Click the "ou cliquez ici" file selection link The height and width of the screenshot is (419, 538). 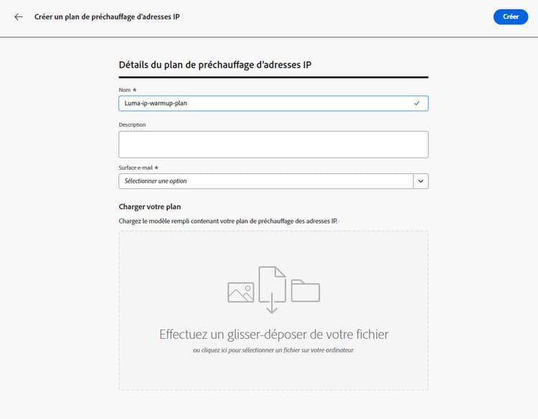273,350
